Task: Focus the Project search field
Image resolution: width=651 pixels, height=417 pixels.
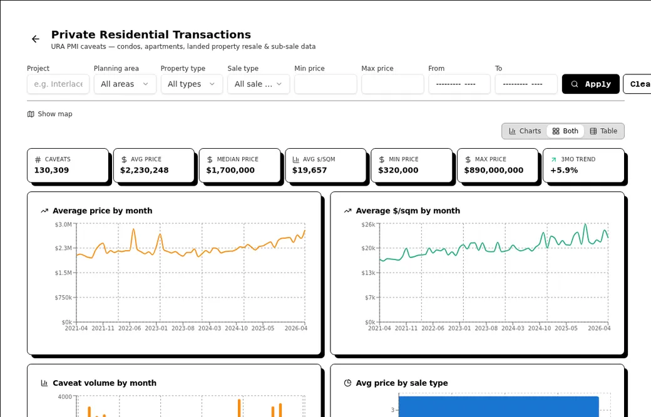Action: click(58, 84)
